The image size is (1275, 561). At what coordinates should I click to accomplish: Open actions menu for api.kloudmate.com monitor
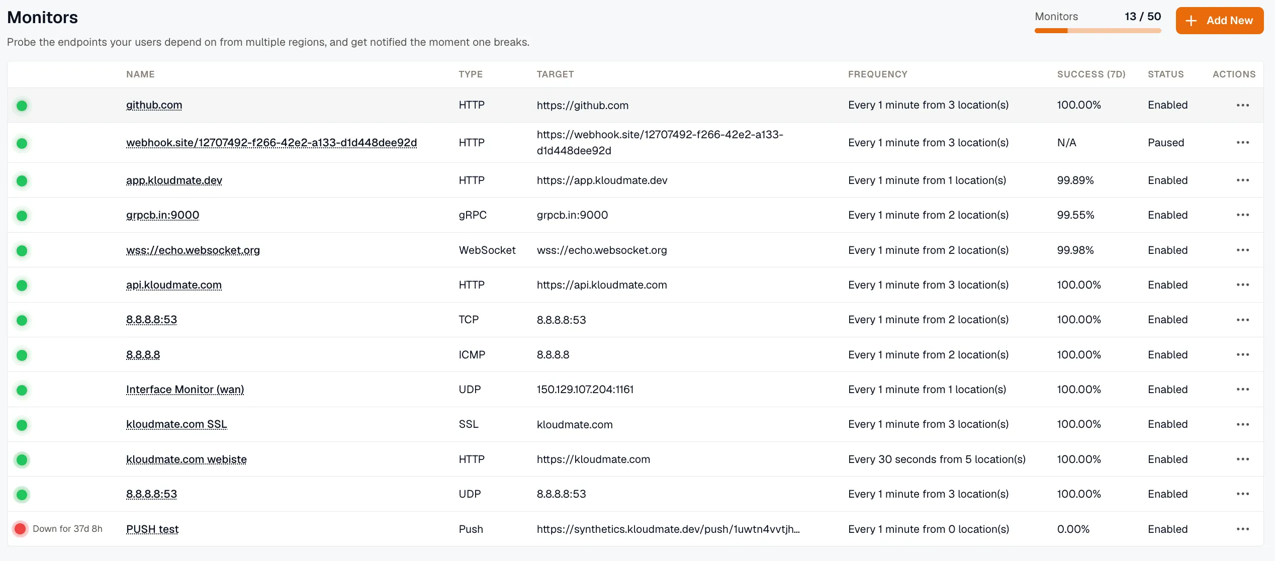tap(1243, 285)
